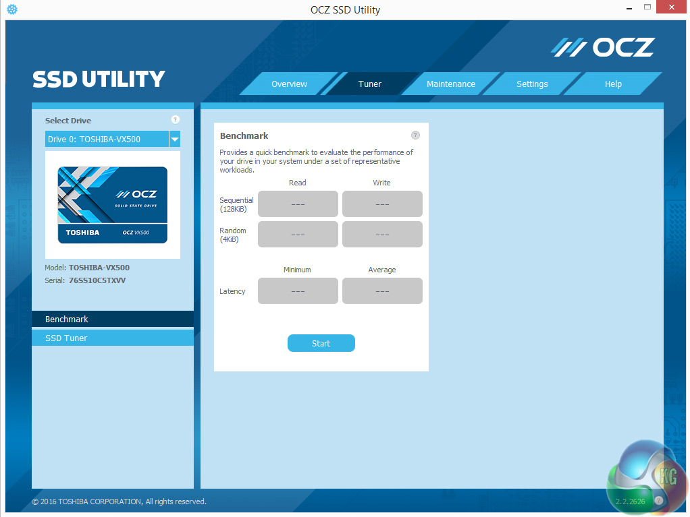Viewport: 690px width, 517px height.
Task: Click the version number 2.2.2626
Action: (x=630, y=501)
